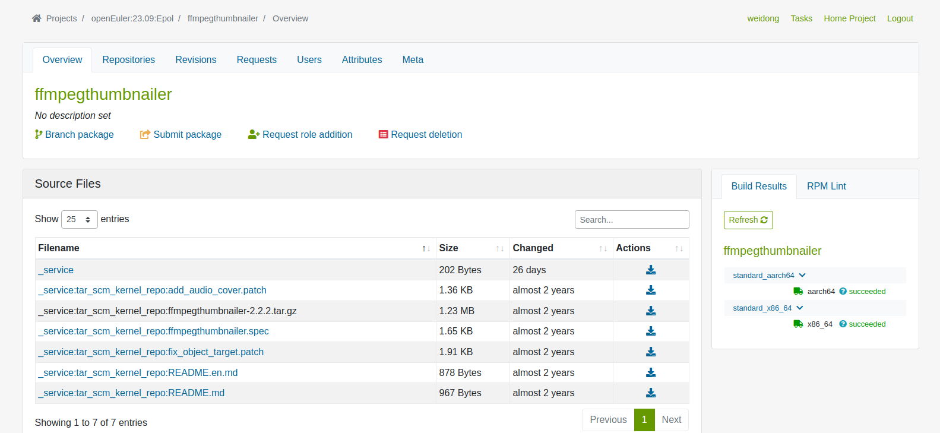Open README.md file link

(x=131, y=393)
